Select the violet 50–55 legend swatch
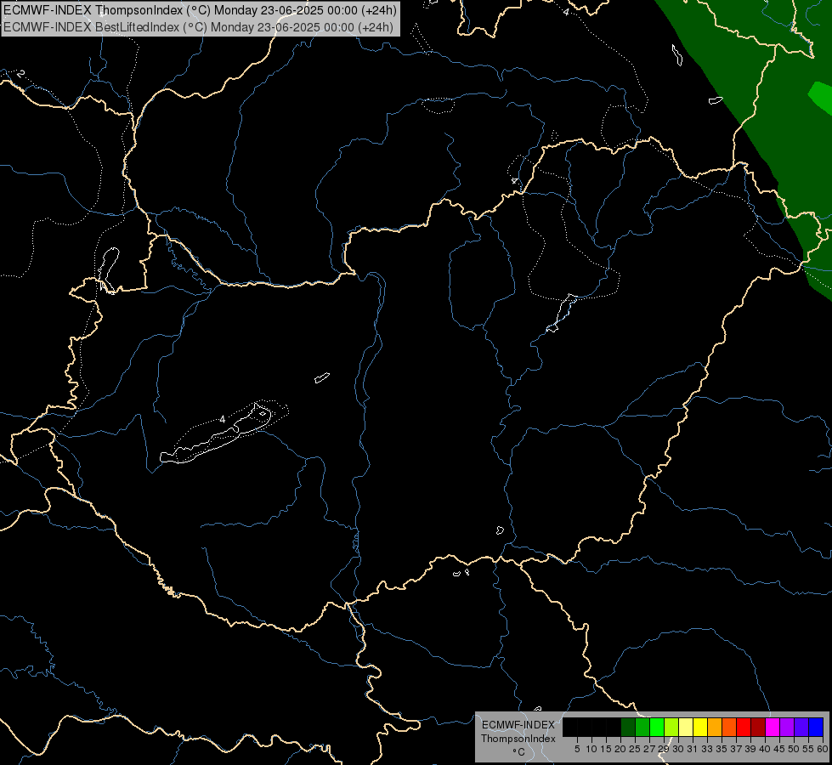This screenshot has height=765, width=832. (x=801, y=727)
